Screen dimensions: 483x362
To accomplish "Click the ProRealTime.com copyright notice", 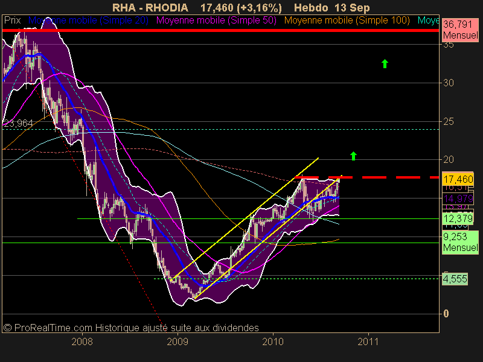I will click(x=131, y=328).
